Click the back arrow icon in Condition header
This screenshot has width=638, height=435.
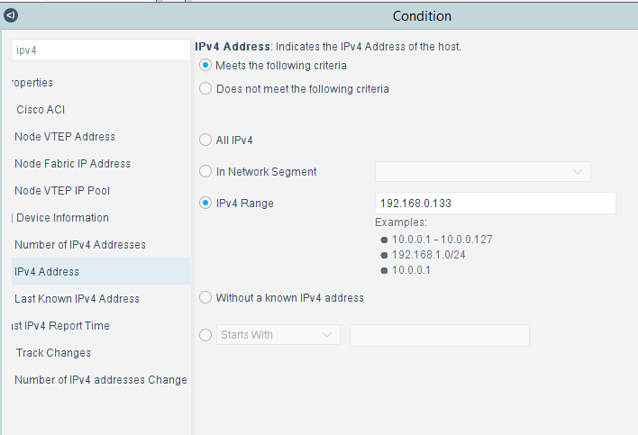11,15
